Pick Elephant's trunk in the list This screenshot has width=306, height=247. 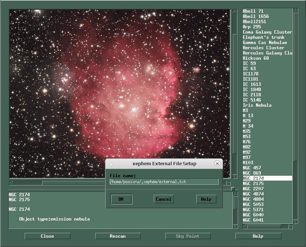tap(267, 37)
